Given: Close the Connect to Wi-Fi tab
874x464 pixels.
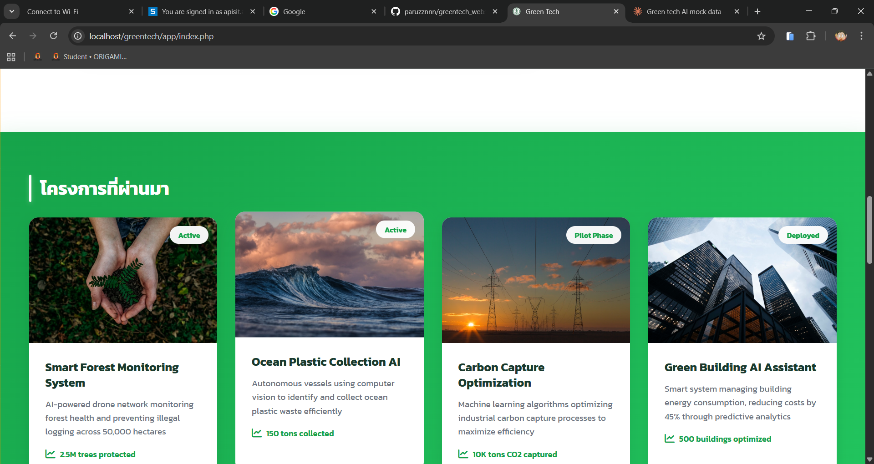Looking at the screenshot, I should pos(131,11).
